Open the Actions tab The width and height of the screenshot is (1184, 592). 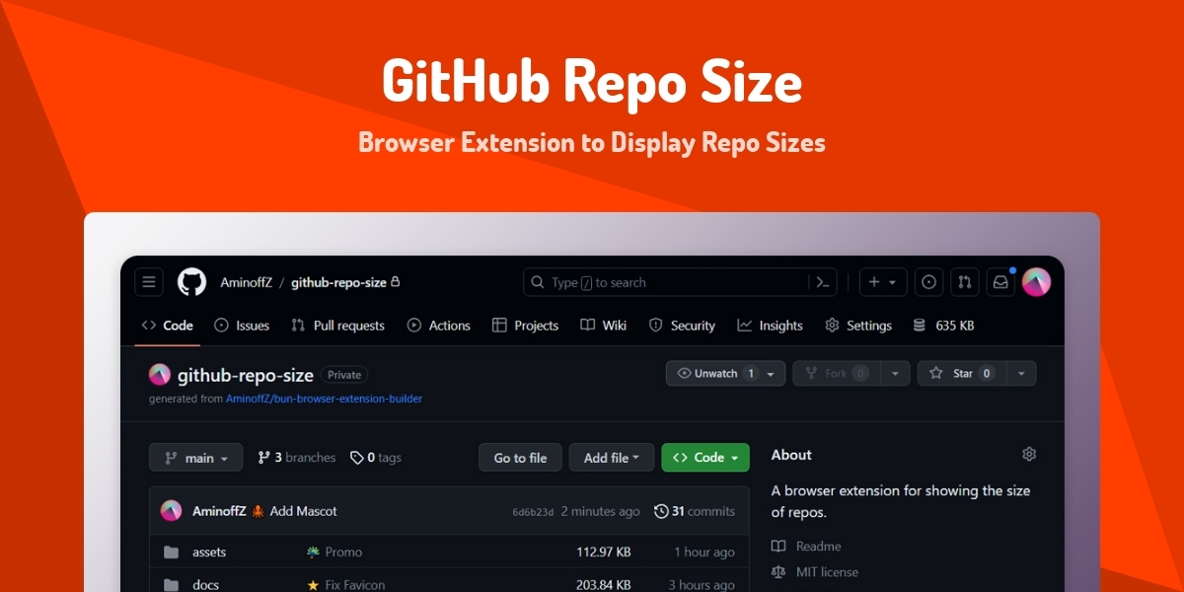439,326
